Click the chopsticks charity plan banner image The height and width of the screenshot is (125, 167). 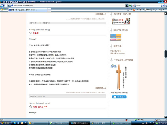coord(119,77)
